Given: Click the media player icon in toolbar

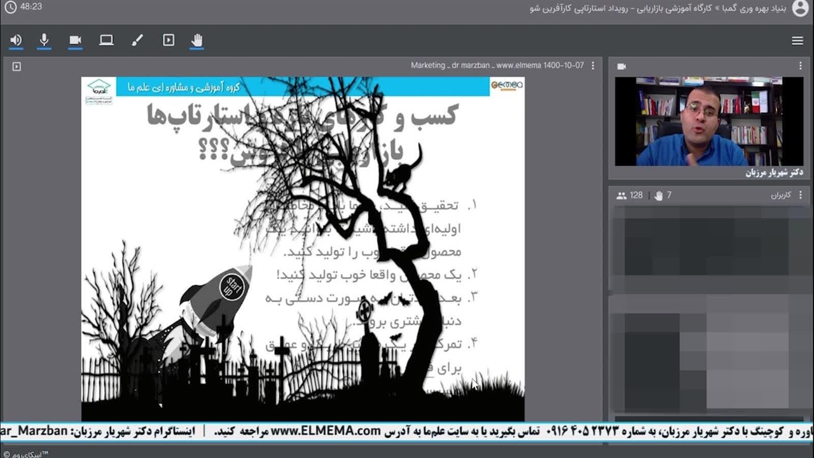Looking at the screenshot, I should (169, 41).
